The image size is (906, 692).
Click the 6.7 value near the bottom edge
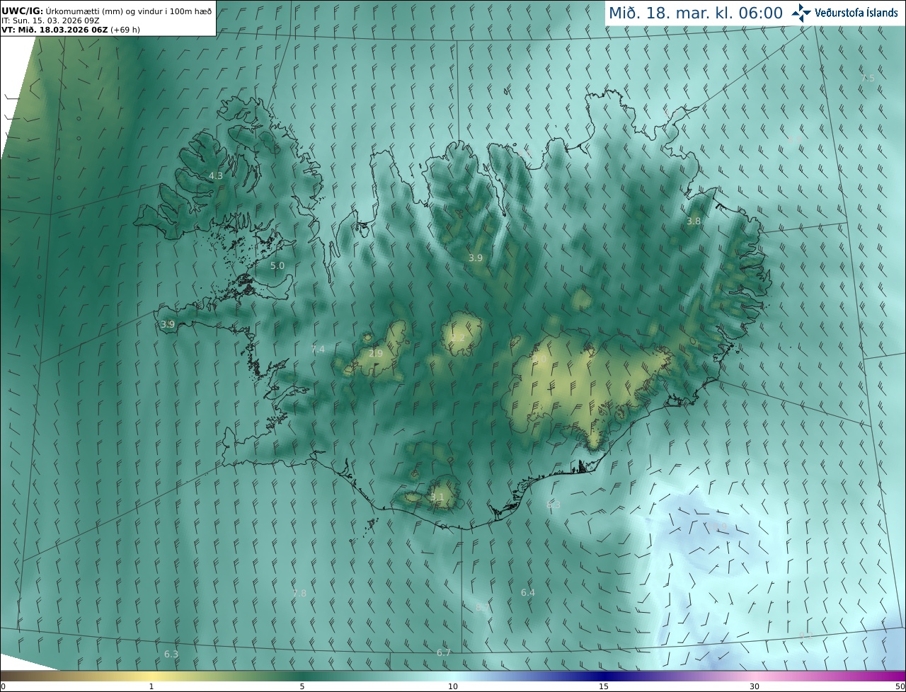coord(444,652)
